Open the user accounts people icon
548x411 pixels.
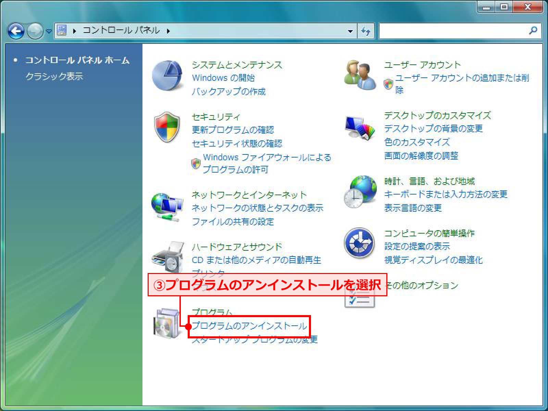tap(360, 75)
